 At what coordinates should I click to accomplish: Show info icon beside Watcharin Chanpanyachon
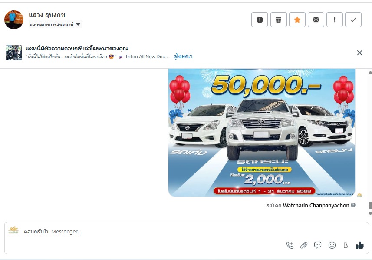tap(353, 205)
